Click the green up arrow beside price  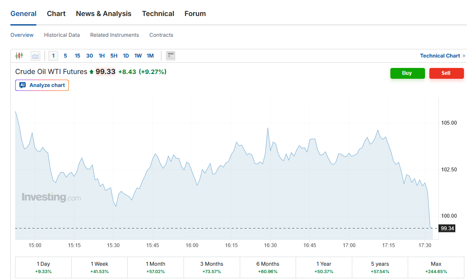(x=91, y=72)
